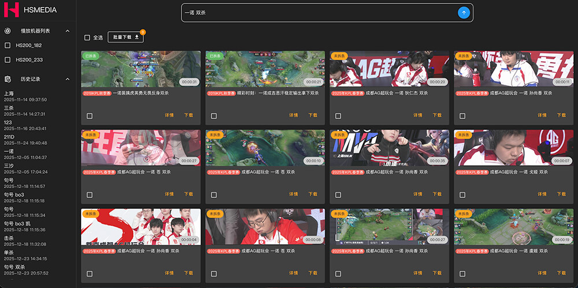The width and height of the screenshot is (578, 288).
Task: Select checkbox of 一诺裴擒虎英勇无畏反身双杀 card
Action: [90, 116]
